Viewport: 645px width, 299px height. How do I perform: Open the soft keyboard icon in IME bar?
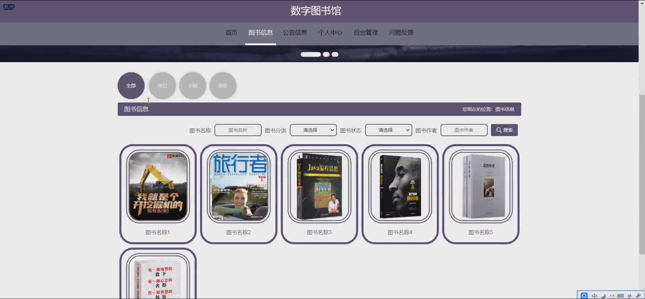point(620,296)
